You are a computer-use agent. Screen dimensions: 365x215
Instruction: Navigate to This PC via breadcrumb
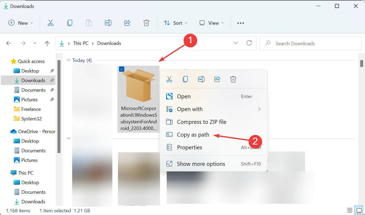point(80,43)
